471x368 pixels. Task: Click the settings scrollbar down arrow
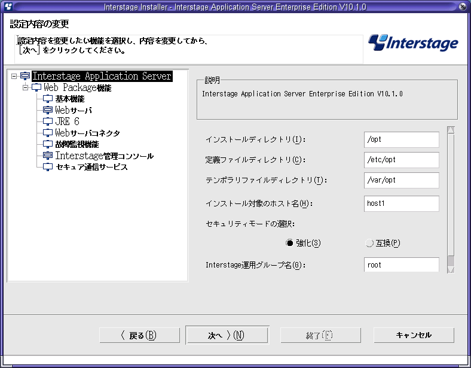(x=451, y=269)
